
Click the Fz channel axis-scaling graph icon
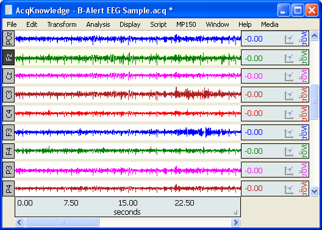(x=288, y=59)
